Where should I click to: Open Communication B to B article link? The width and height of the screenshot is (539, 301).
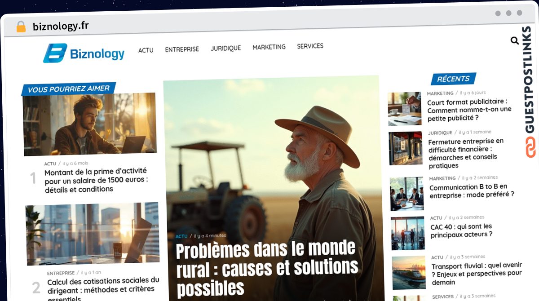tap(471, 191)
